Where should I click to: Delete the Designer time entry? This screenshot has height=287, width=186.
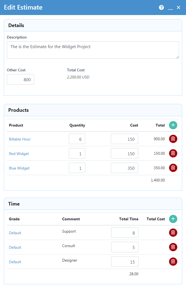pos(173,262)
